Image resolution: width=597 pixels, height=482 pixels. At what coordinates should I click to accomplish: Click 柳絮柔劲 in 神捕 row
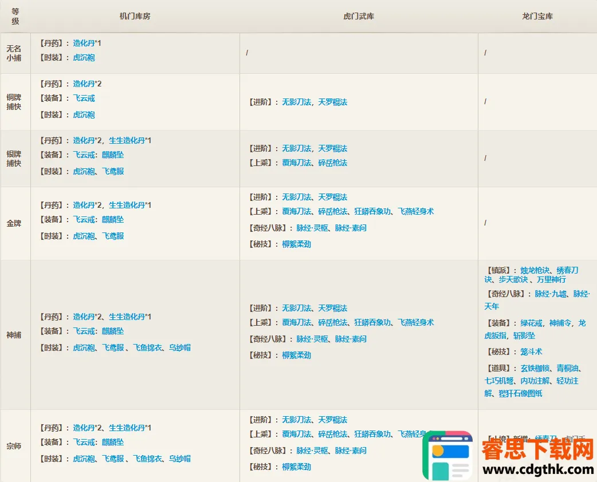296,355
